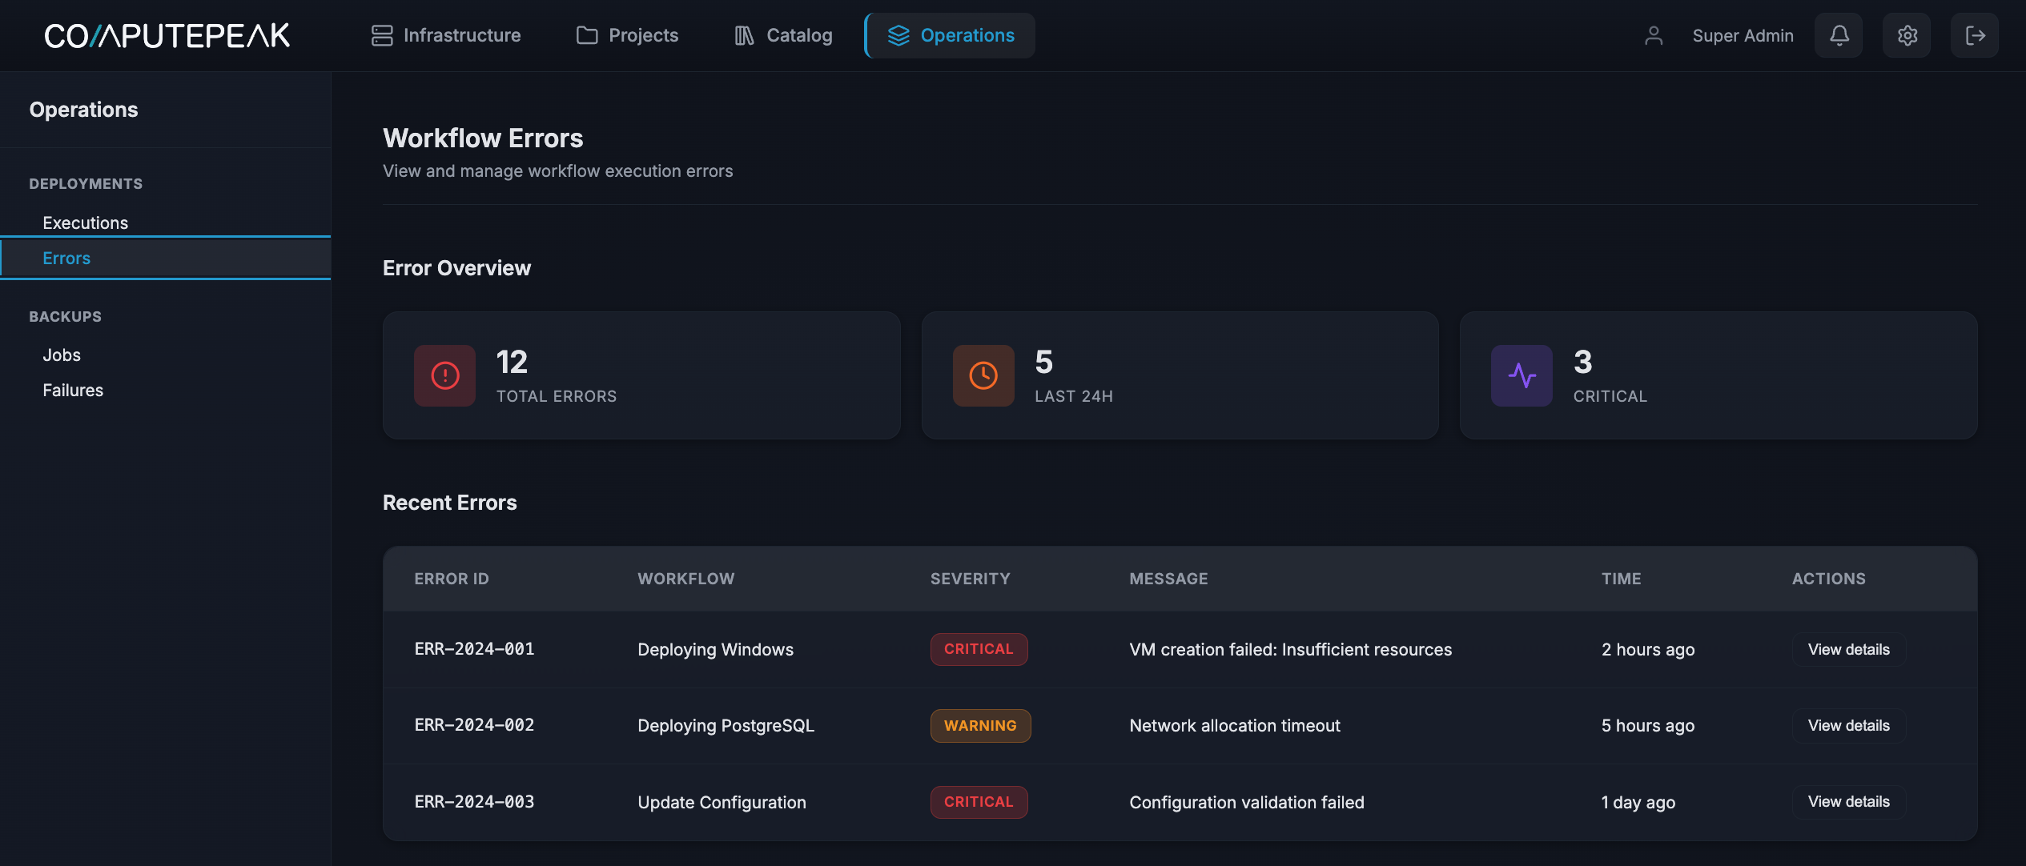Click the Super Admin user profile icon
The width and height of the screenshot is (2026, 866).
coord(1653,35)
